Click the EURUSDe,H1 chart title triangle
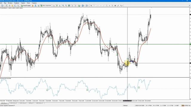 [x=0, y=8]
